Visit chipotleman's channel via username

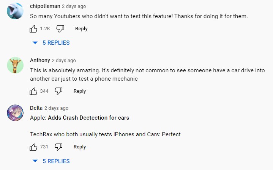pos(45,6)
